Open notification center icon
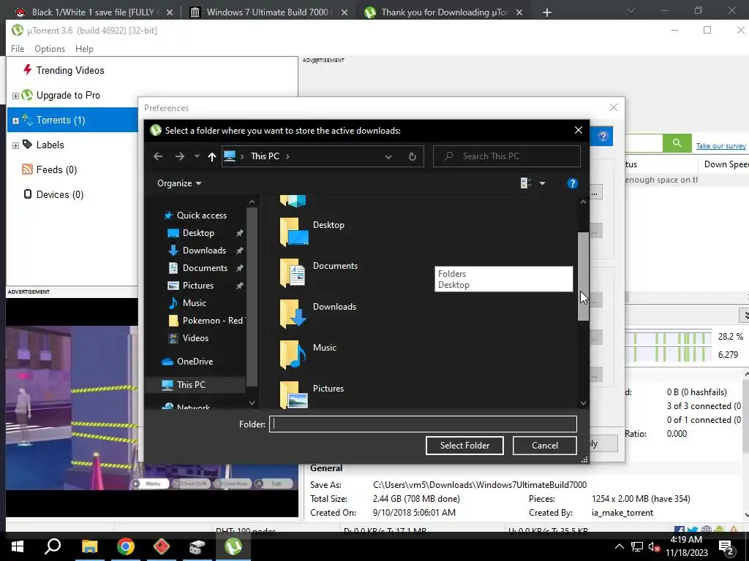 click(x=726, y=547)
